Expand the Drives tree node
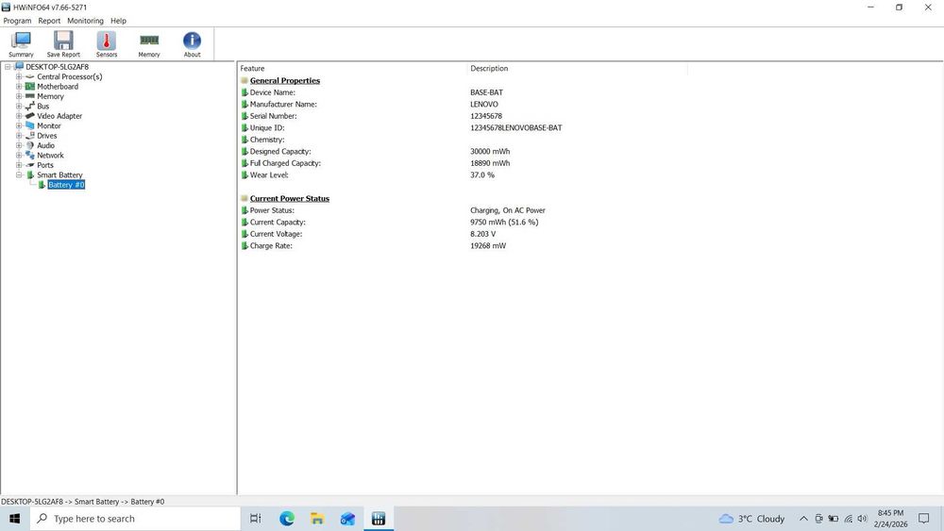Viewport: 944px width, 531px height. tap(19, 135)
